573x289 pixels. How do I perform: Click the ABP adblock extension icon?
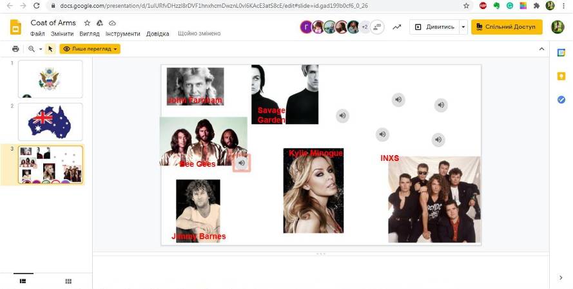pyautogui.click(x=483, y=6)
